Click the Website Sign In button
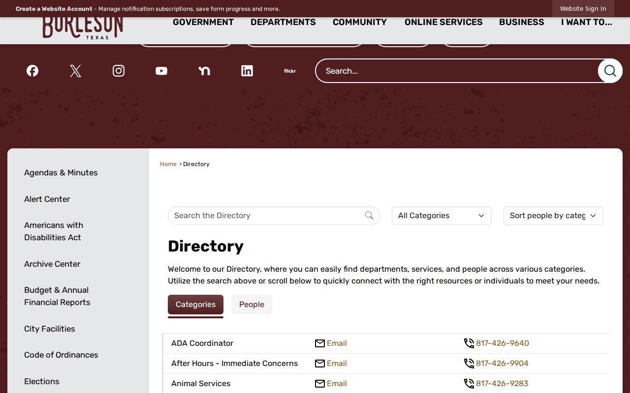630x393 pixels. click(x=583, y=9)
